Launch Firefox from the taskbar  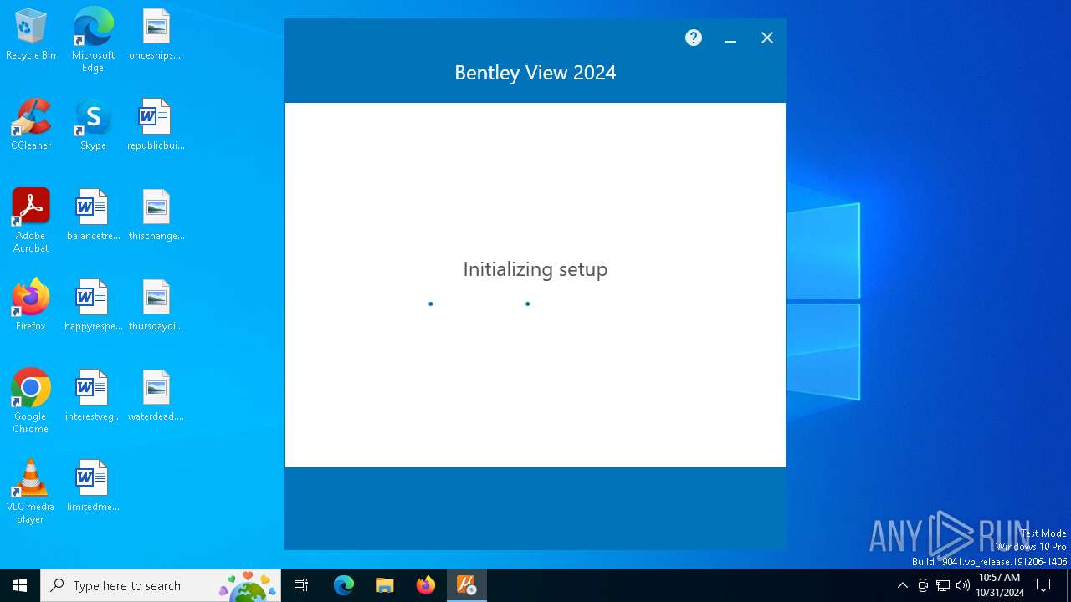click(x=426, y=585)
